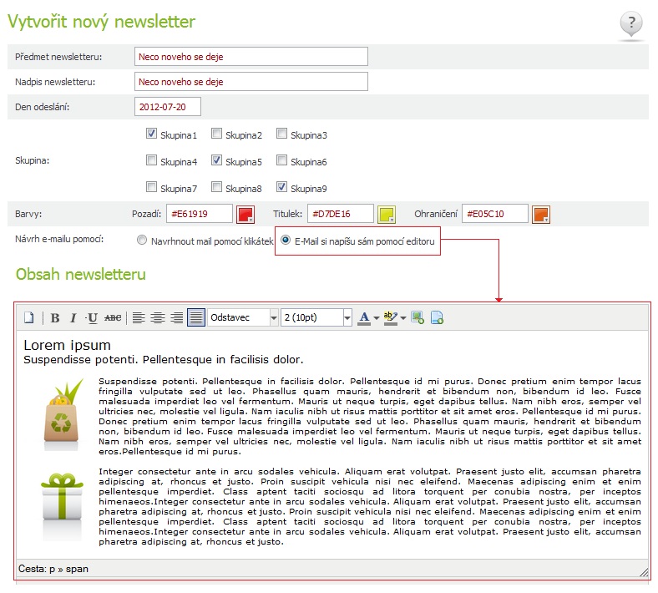Check the Skupina4 checkbox
Viewport: 658px width, 593px height.
click(x=151, y=160)
